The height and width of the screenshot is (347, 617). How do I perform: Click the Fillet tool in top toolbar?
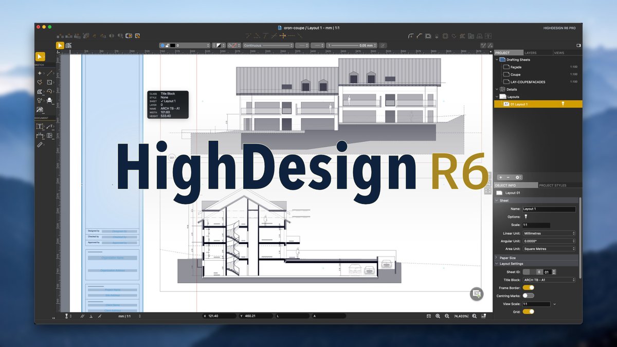click(x=411, y=35)
